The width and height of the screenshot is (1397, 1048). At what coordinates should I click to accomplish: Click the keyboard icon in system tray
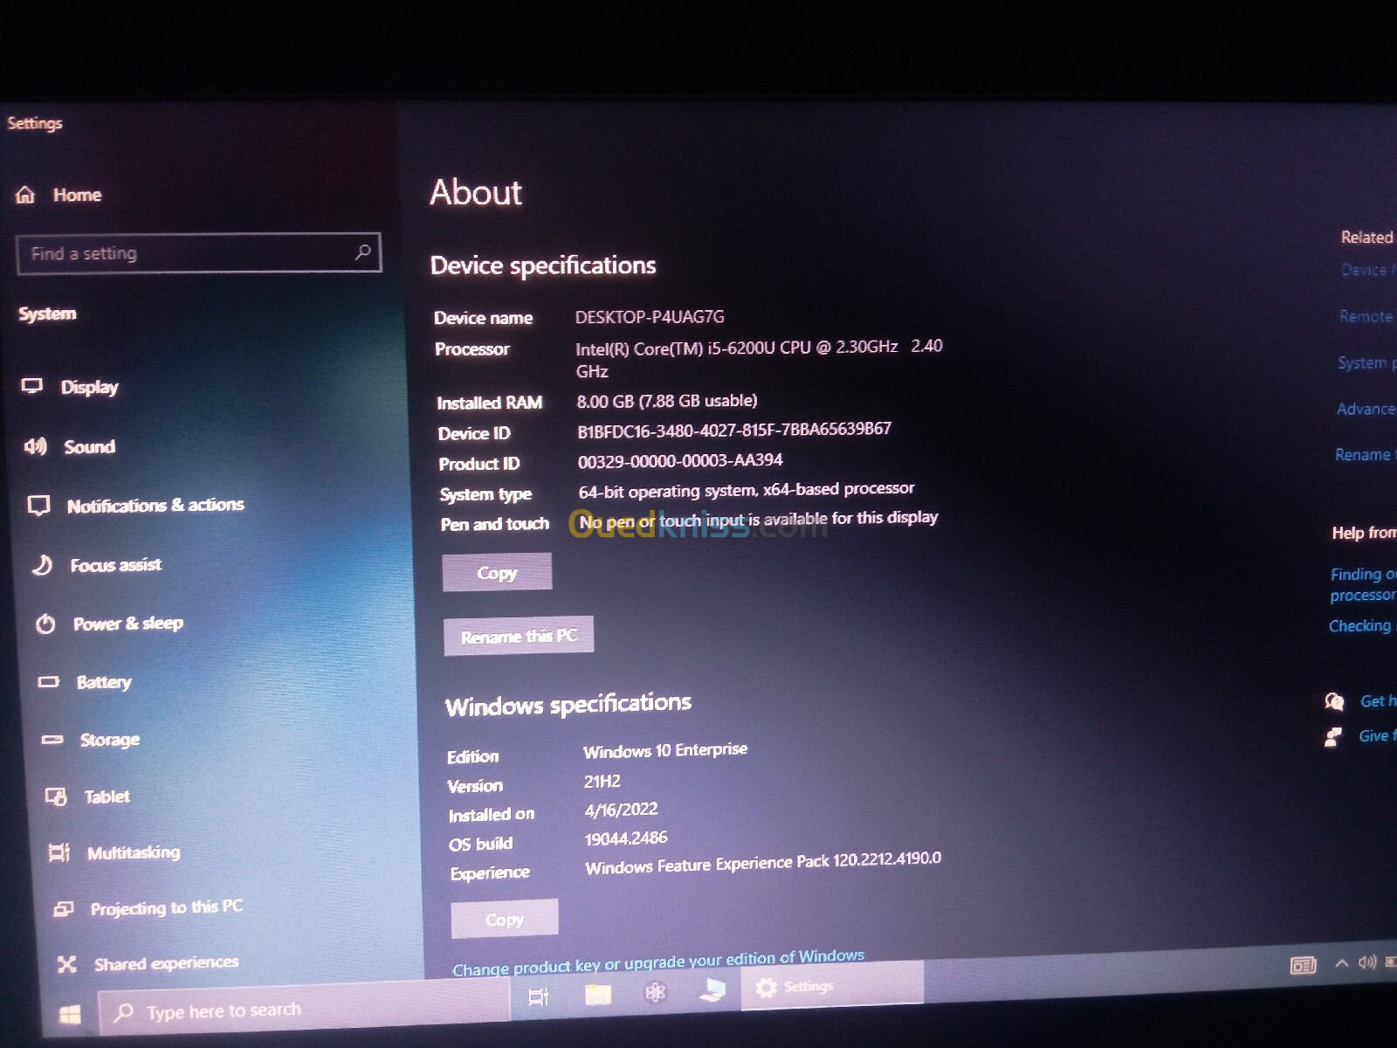tap(1303, 965)
